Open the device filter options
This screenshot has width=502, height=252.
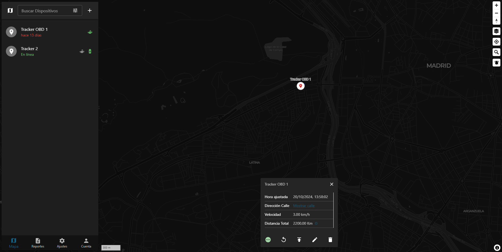[x=75, y=10]
